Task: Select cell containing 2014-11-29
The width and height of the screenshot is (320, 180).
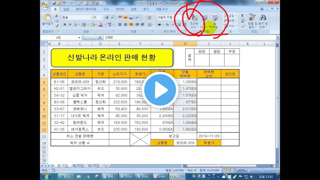Action: tap(209, 136)
